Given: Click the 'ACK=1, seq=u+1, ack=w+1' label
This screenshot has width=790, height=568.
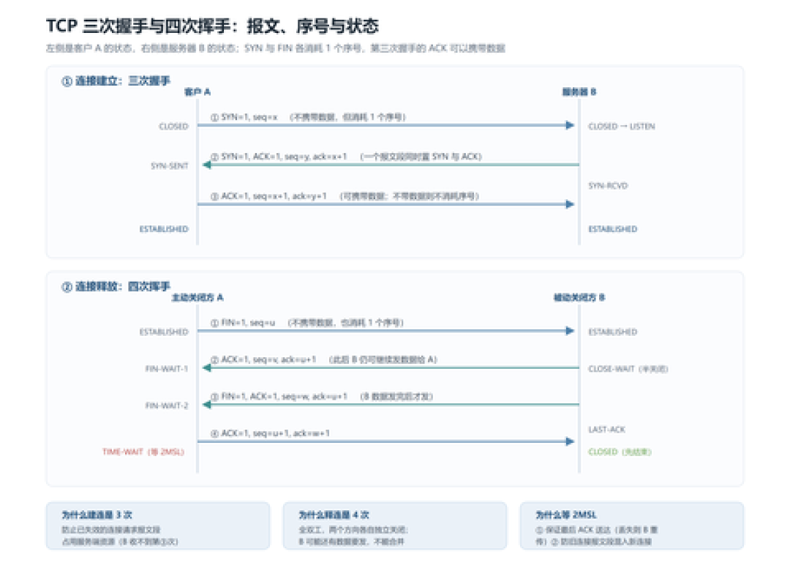Looking at the screenshot, I should tap(275, 433).
